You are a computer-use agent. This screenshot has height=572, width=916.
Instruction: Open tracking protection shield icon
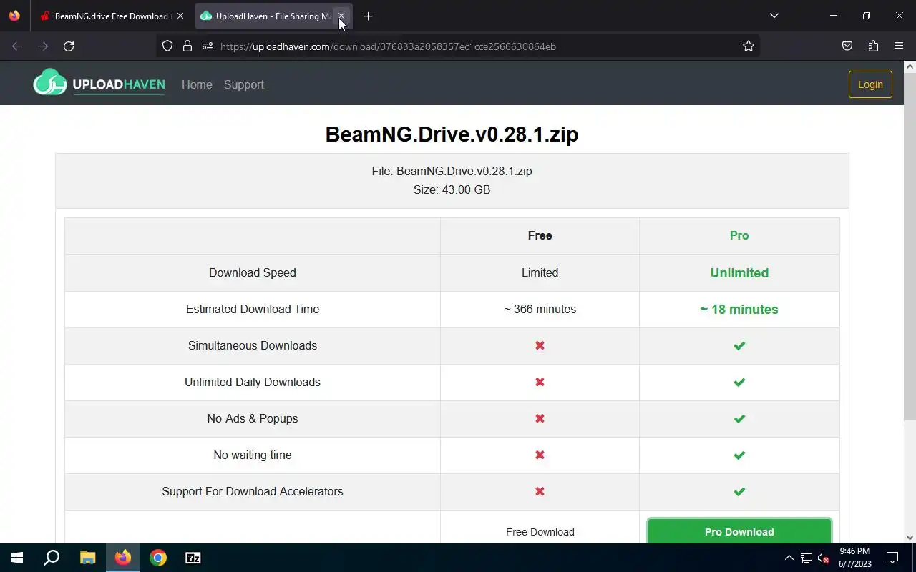click(x=167, y=46)
